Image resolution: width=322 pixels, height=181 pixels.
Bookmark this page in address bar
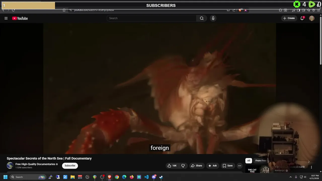64,10
